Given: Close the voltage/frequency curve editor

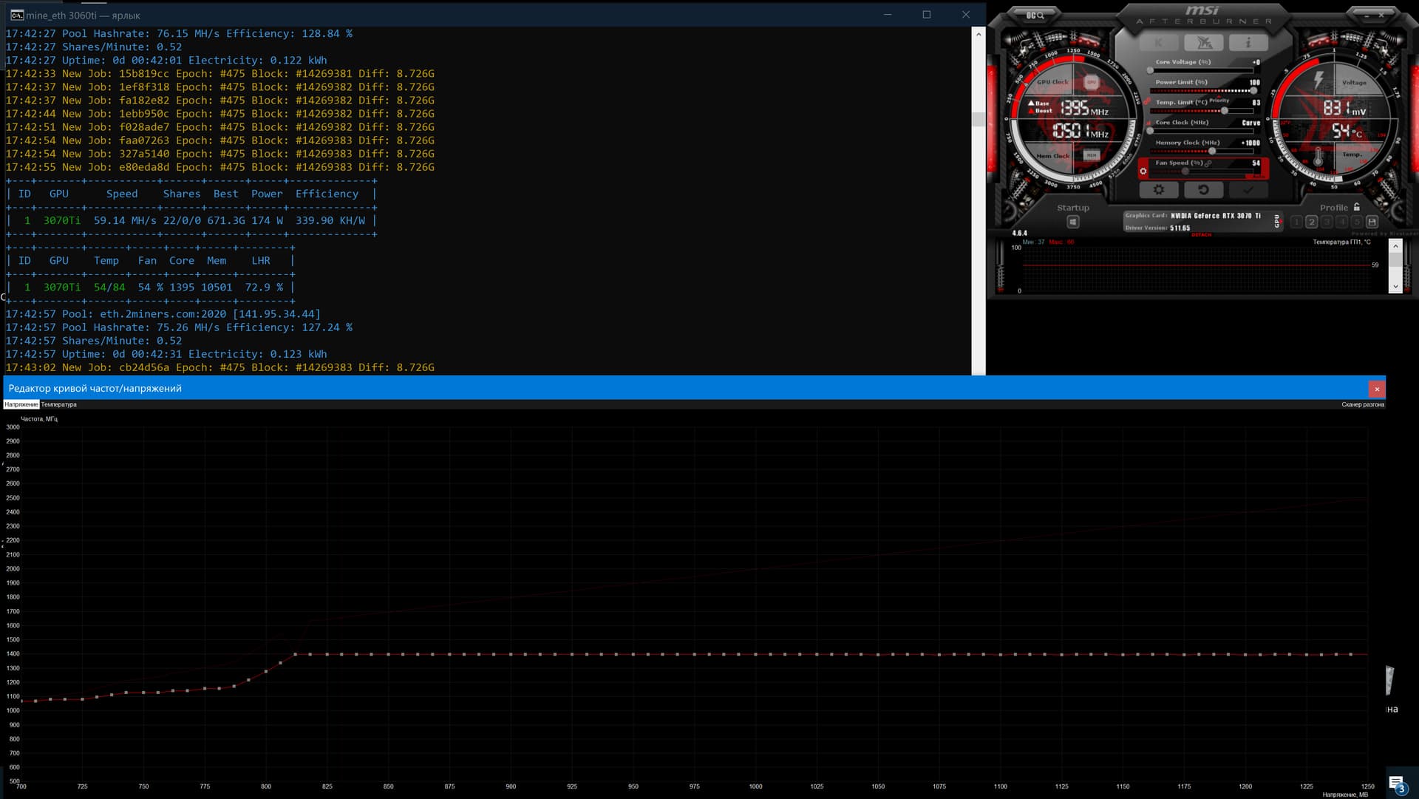Looking at the screenshot, I should click(x=1377, y=389).
